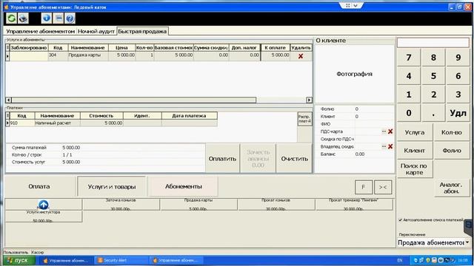Open Security Alert taskbar item
This screenshot has height=266, width=474.
click(x=121, y=260)
